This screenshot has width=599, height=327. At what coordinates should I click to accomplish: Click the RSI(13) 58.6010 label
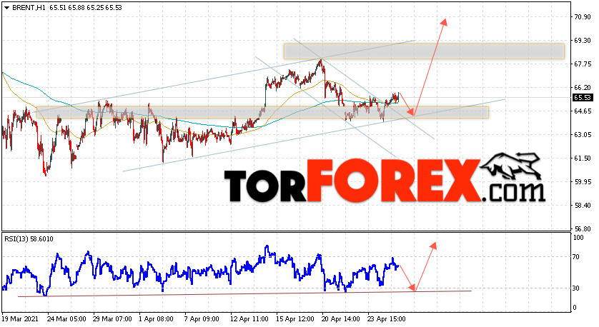coord(29,239)
